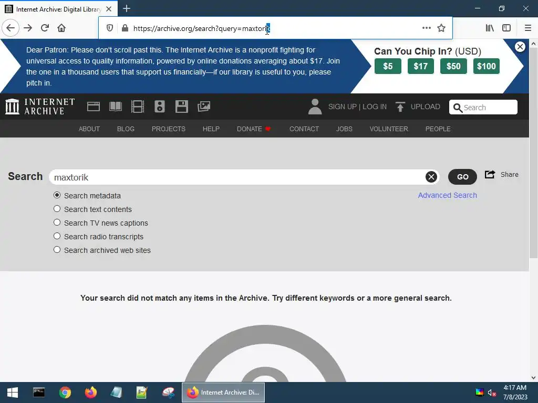Click the page vertical scrollbar
The height and width of the screenshot is (403, 538).
click(x=533, y=153)
